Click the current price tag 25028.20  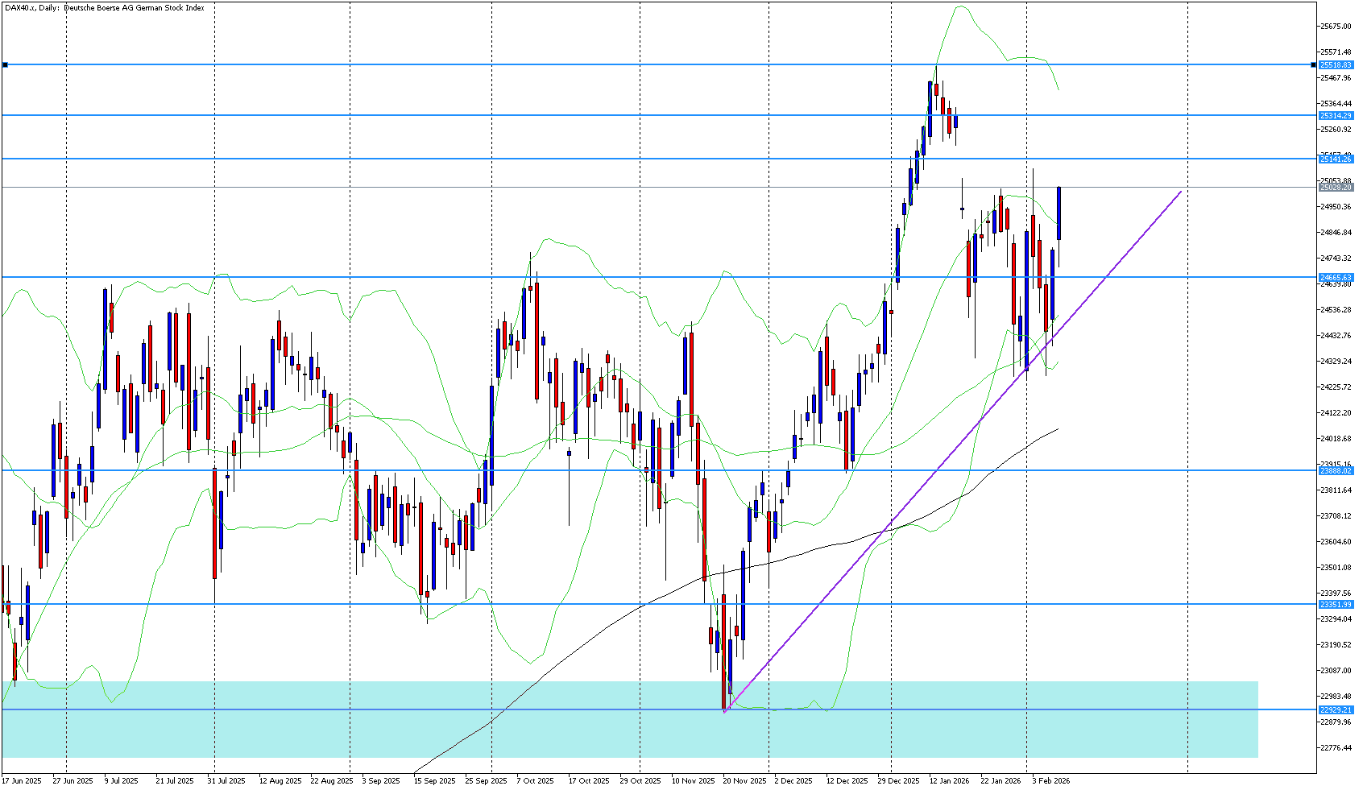point(1336,188)
